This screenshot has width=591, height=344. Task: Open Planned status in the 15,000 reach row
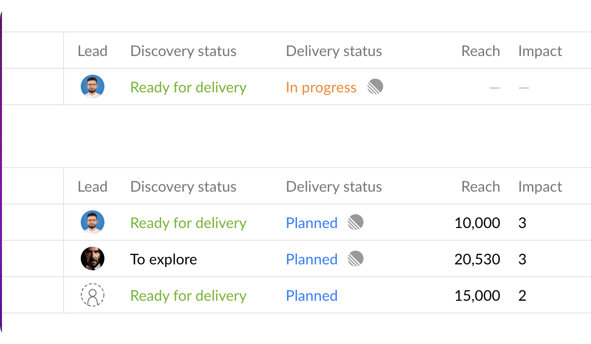[312, 296]
